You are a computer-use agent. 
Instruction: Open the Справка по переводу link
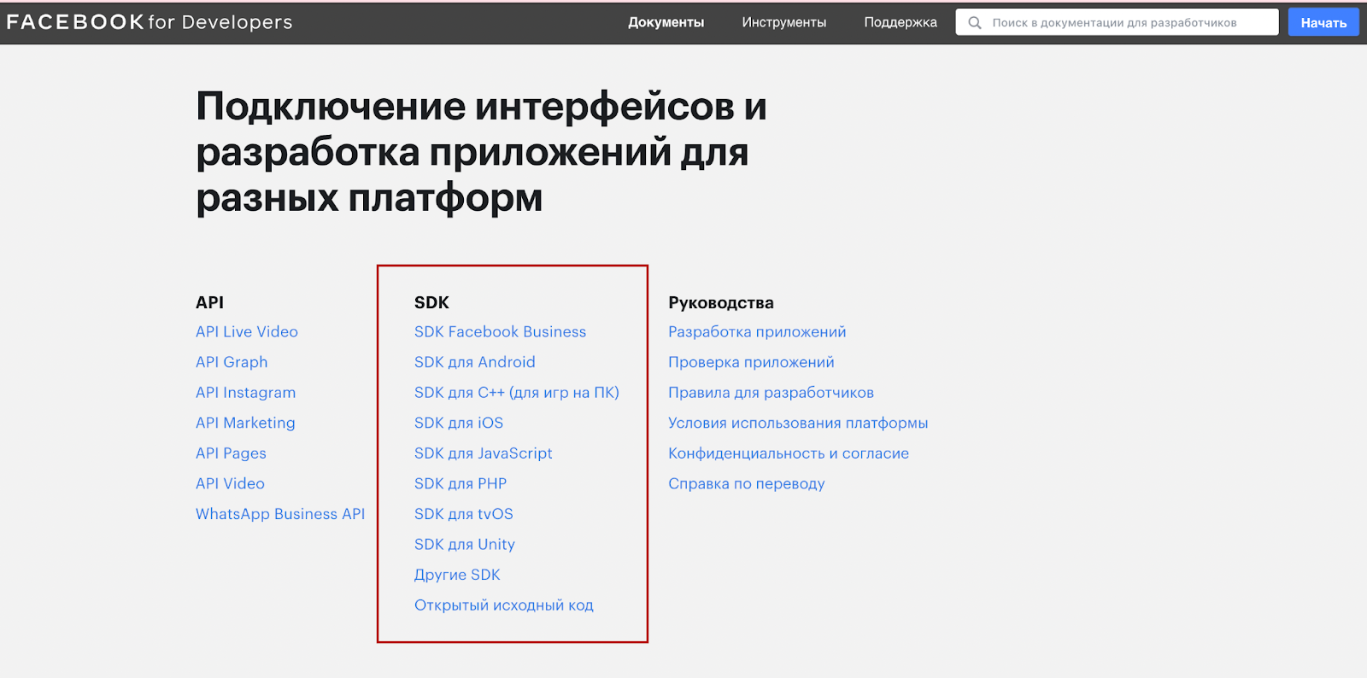point(746,483)
